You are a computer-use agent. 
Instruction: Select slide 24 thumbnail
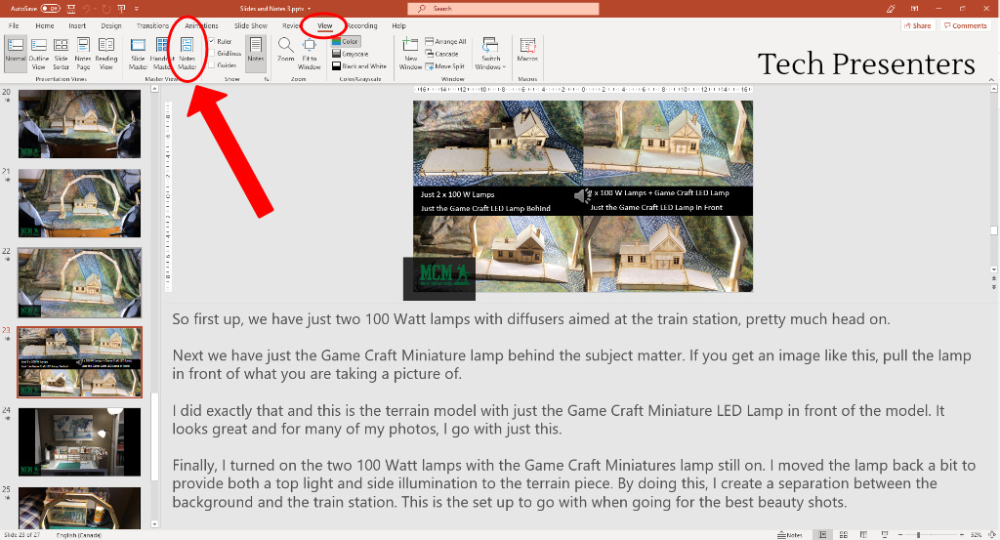coord(79,441)
